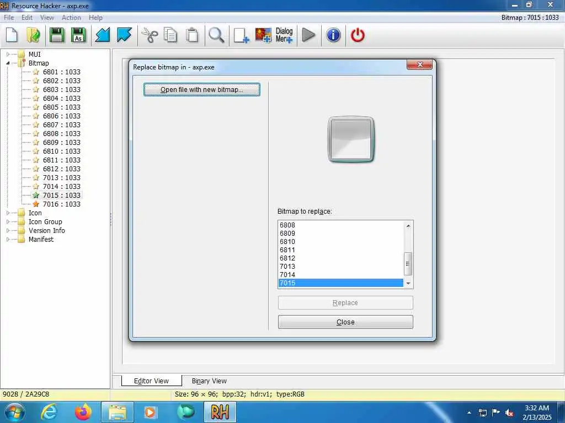Click the Find magnifier icon

pyautogui.click(x=216, y=35)
